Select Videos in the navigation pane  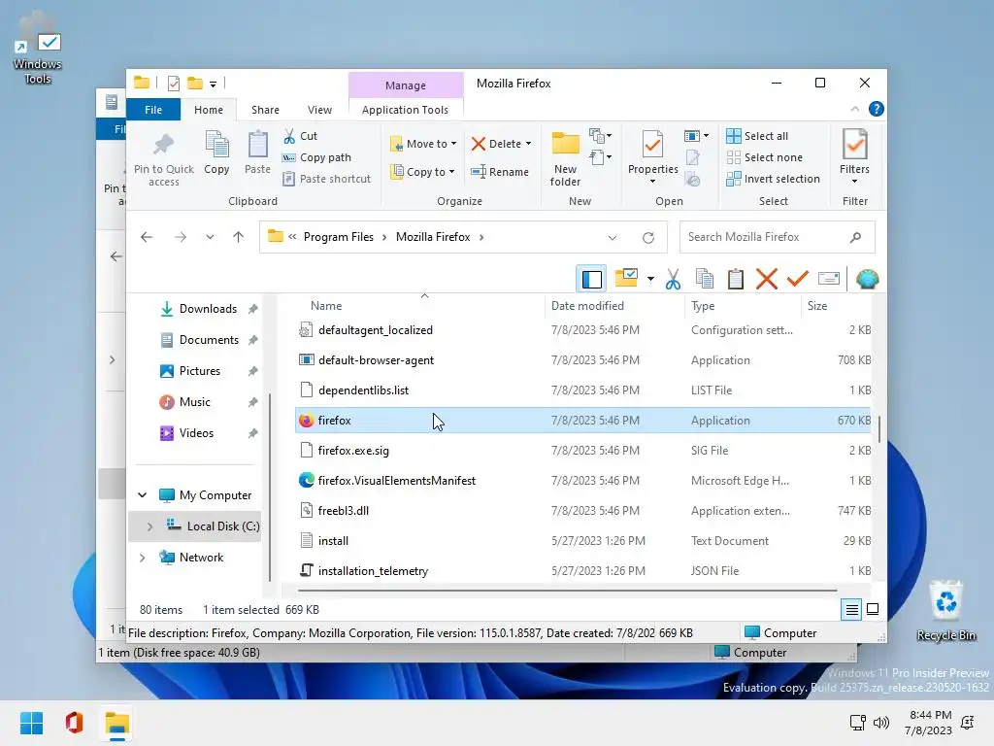click(x=186, y=432)
